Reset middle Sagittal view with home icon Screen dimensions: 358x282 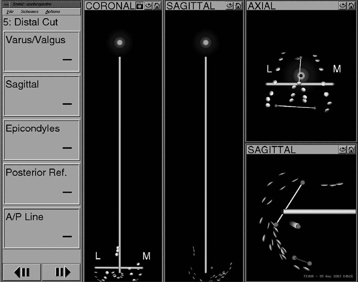pyautogui.click(x=238, y=6)
